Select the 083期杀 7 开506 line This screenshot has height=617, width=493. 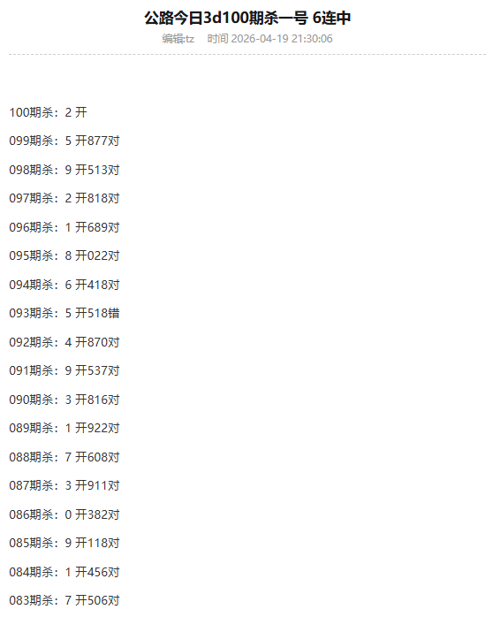pyautogui.click(x=64, y=600)
